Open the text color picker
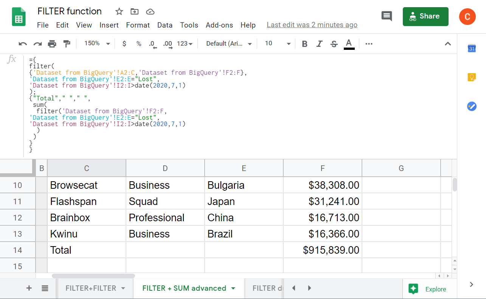 (x=348, y=43)
